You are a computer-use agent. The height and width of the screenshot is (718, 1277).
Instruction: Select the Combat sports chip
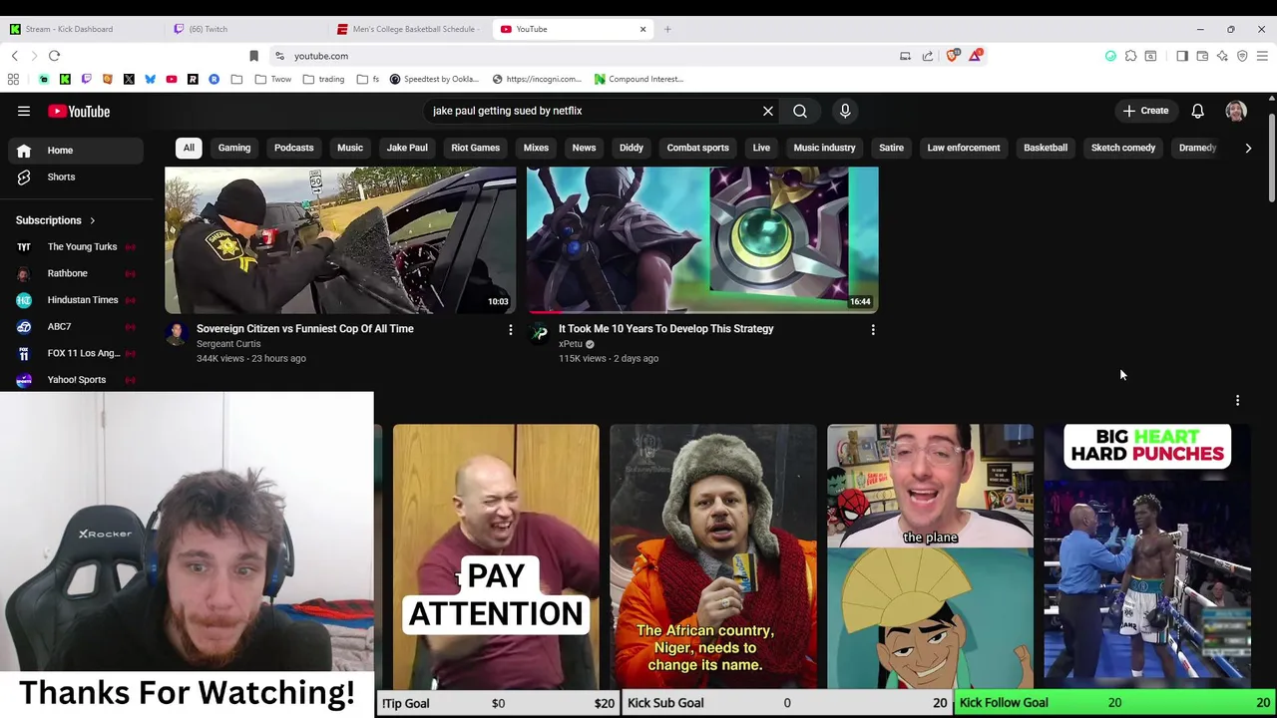point(697,148)
